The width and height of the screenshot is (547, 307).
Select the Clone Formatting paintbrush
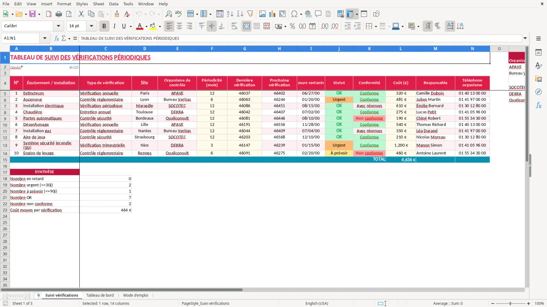pos(117,14)
